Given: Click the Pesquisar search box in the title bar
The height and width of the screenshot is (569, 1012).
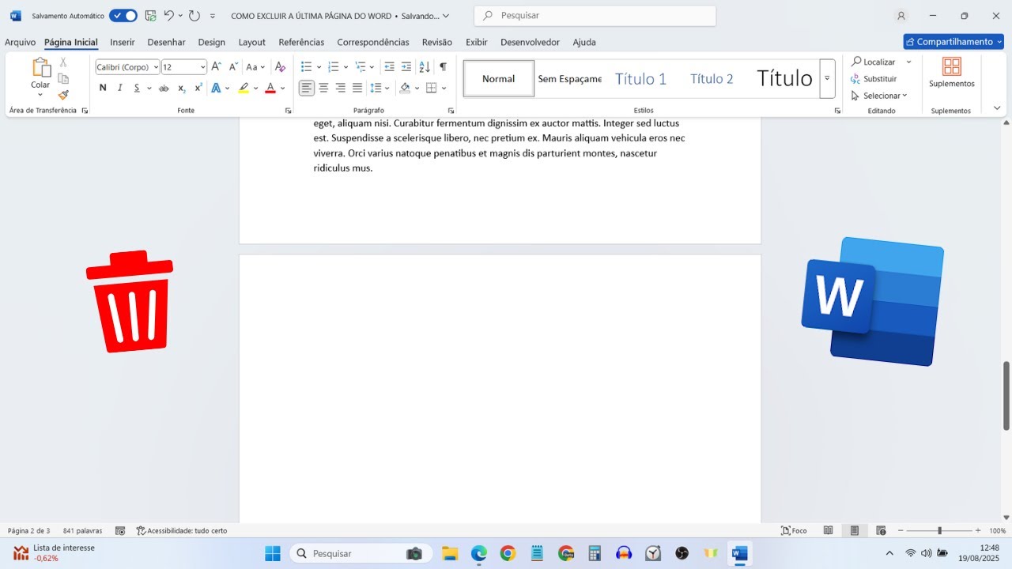Looking at the screenshot, I should (595, 15).
